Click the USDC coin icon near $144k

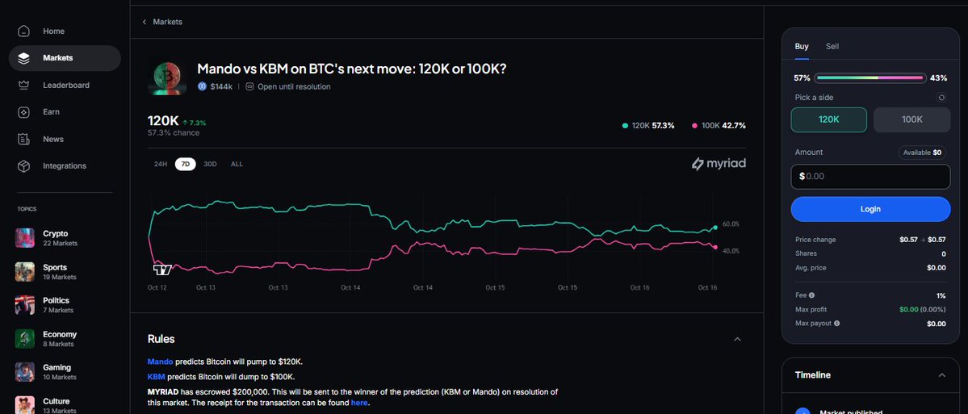click(202, 87)
